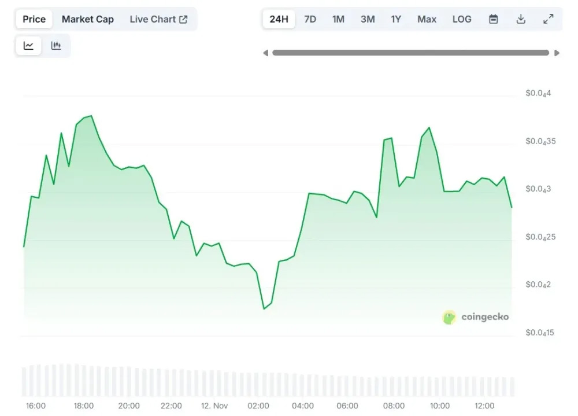Select the Max time range option
Image resolution: width=578 pixels, height=416 pixels.
[x=427, y=19]
